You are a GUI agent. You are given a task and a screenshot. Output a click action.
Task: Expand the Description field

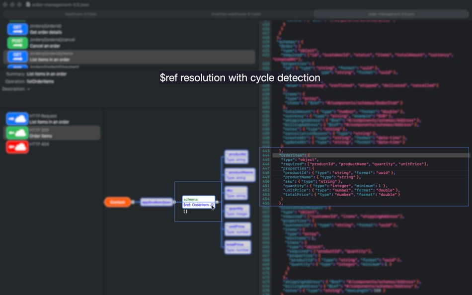pyautogui.click(x=29, y=89)
